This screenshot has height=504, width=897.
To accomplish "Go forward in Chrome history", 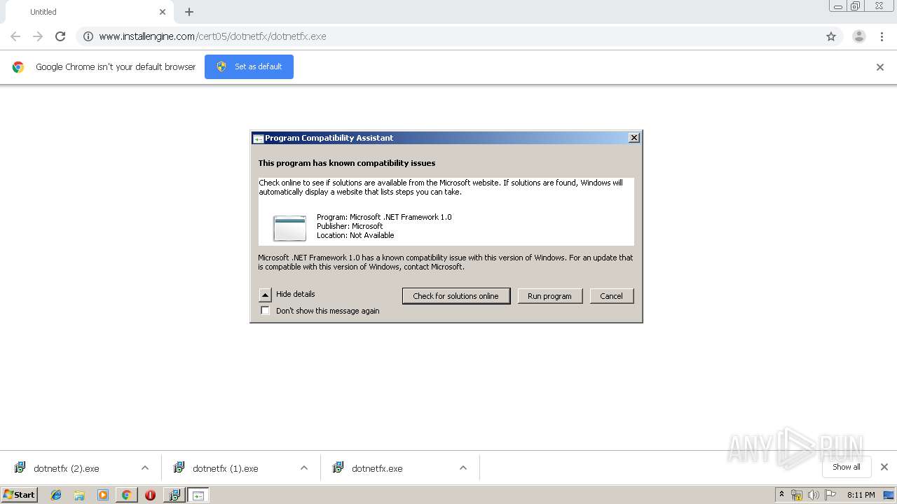I will [x=38, y=36].
